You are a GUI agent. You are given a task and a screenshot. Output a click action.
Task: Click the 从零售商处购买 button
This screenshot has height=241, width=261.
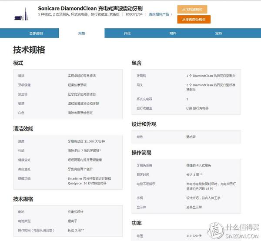pyautogui.click(x=194, y=20)
